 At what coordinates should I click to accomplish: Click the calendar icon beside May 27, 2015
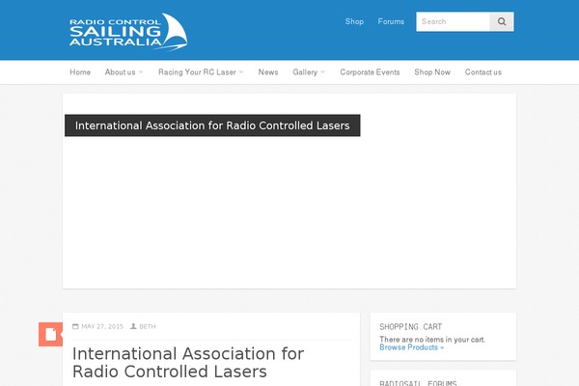75,326
